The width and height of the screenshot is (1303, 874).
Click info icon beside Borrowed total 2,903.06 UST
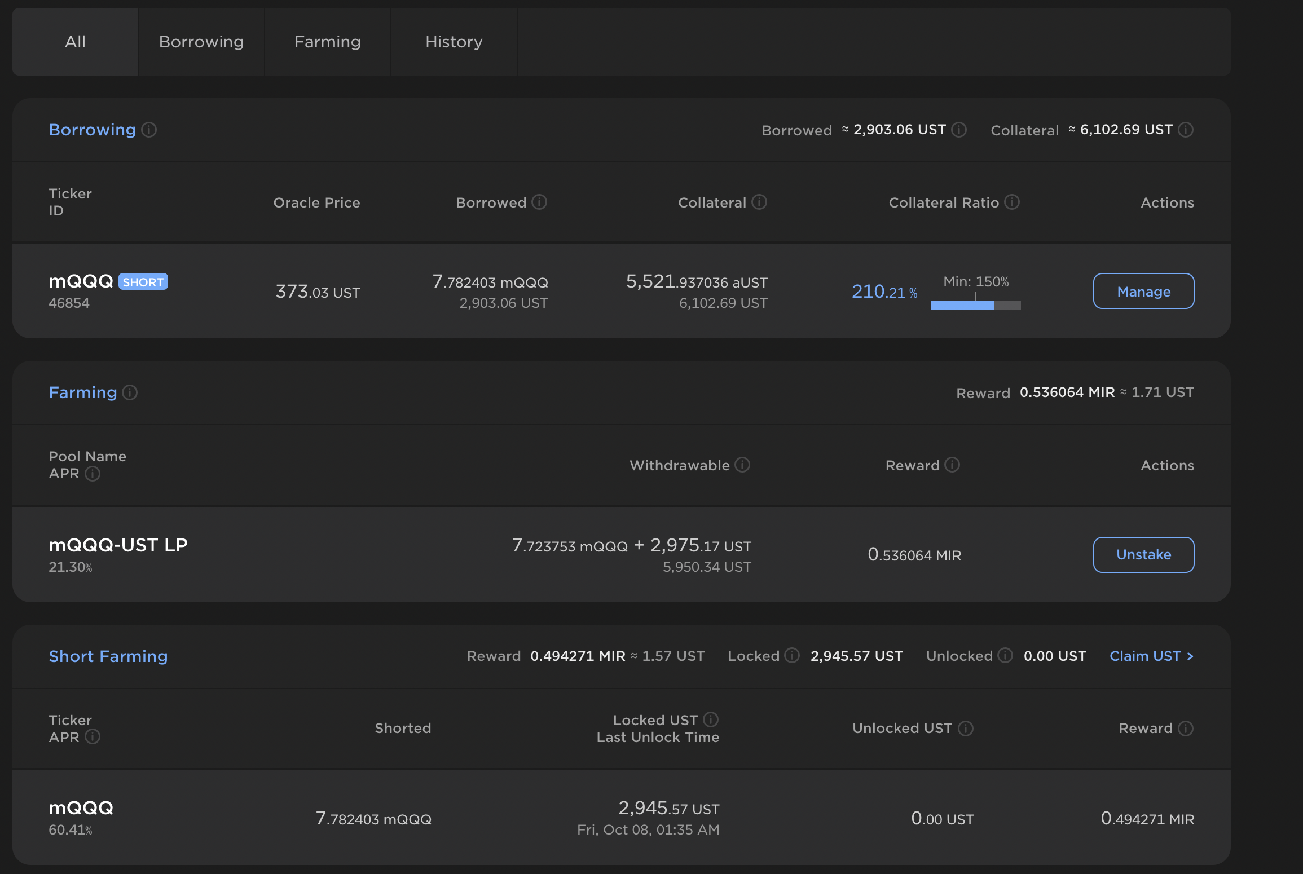(959, 130)
